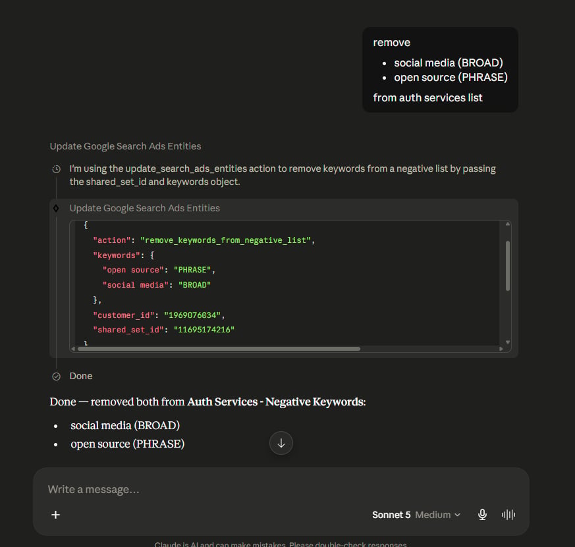Click the "open source" key in the JSON
The height and width of the screenshot is (547, 575).
[x=133, y=270]
